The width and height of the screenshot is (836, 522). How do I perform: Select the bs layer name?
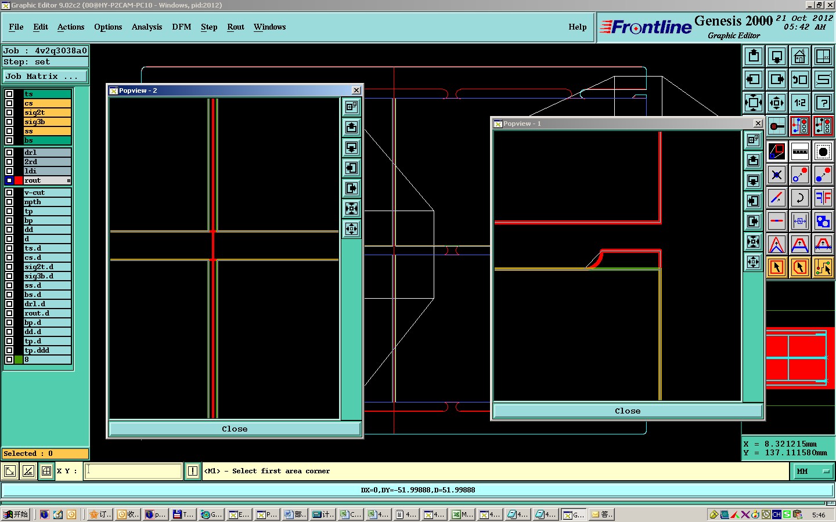tap(48, 140)
